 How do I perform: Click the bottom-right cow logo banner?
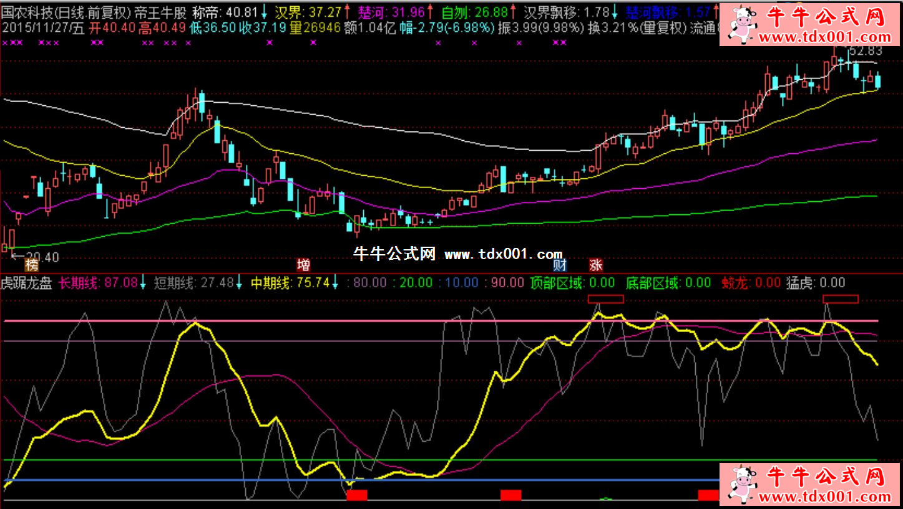811,485
